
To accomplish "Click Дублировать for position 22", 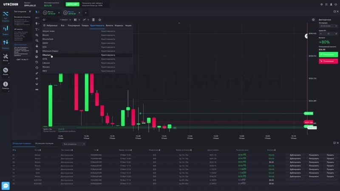I will point(295,155).
